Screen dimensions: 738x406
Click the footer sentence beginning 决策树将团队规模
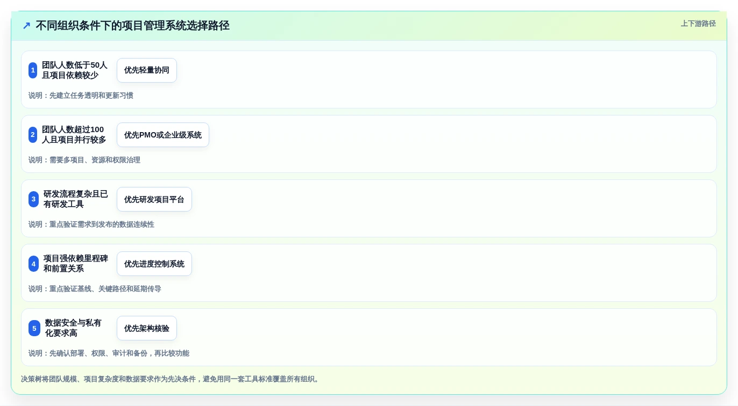(171, 379)
